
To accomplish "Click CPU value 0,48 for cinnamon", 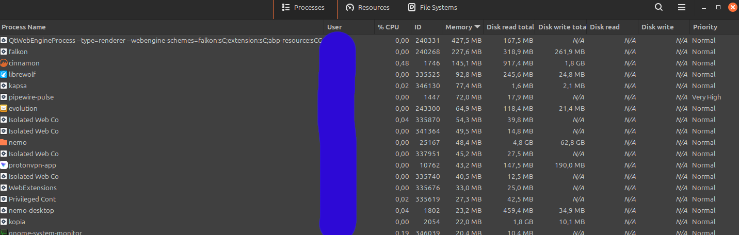I will 402,63.
